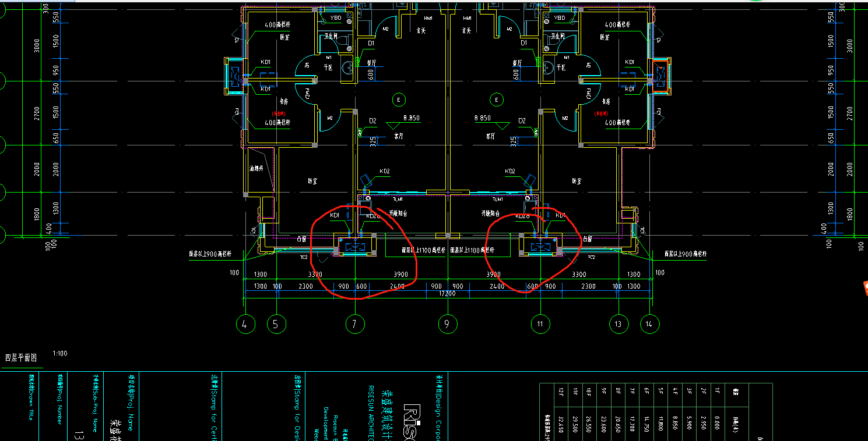Select axis bubble number 4

coord(244,325)
